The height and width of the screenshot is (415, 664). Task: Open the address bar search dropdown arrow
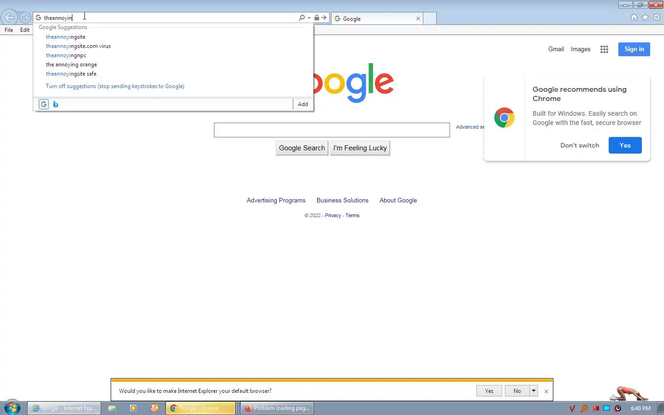point(309,18)
